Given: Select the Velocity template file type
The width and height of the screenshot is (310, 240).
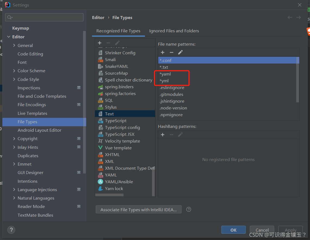Looking at the screenshot, I should click(x=125, y=141).
